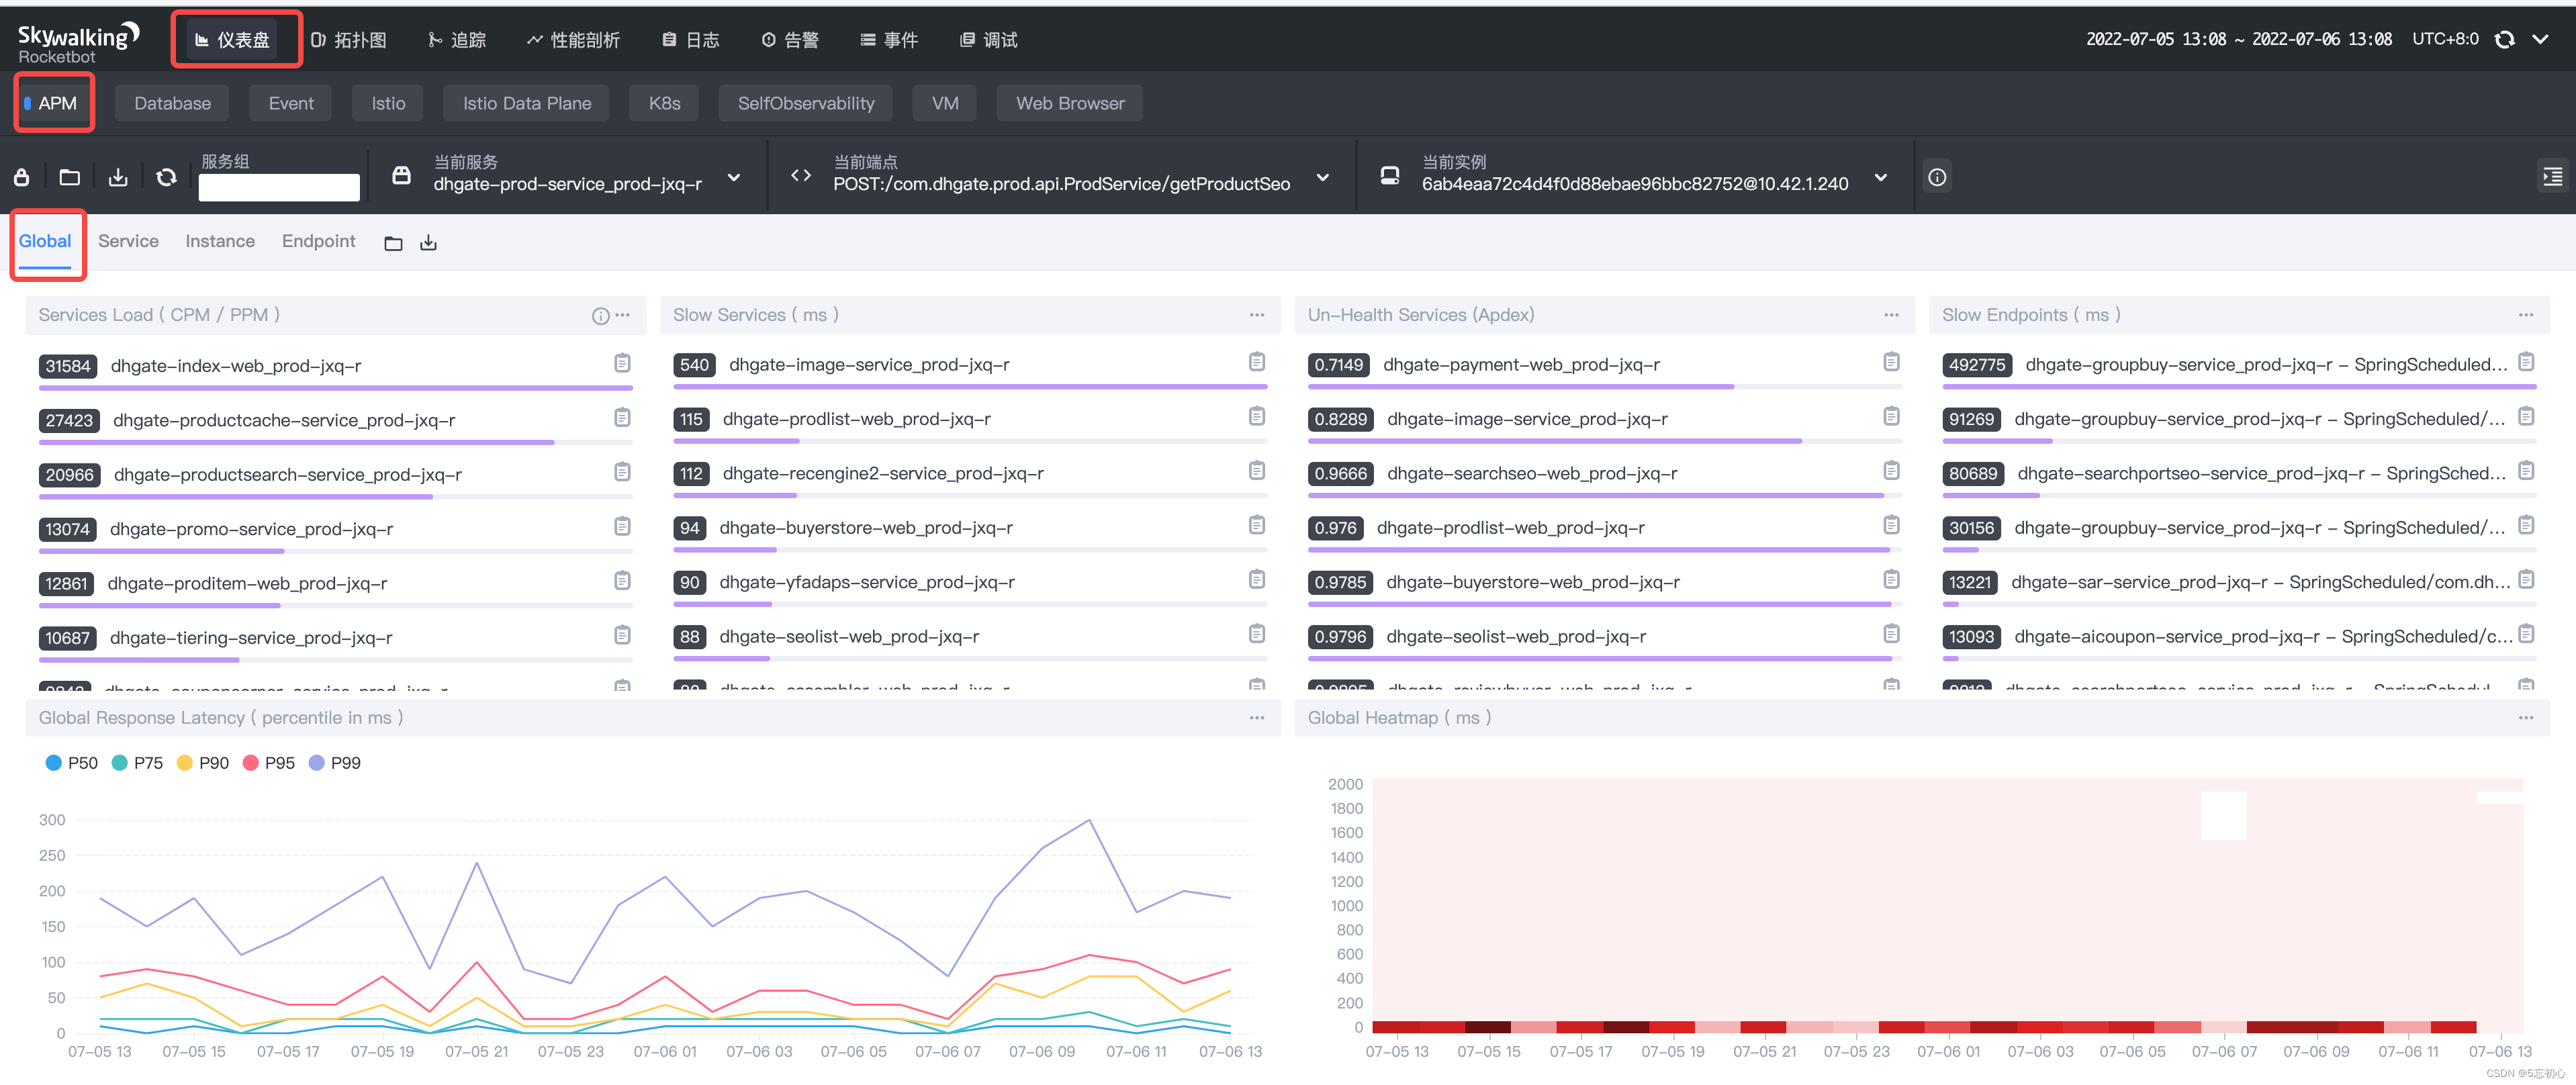Screen dimensions: 2576x1085
Task: Open the 仪表盘 dashboard menu
Action: coord(233,40)
